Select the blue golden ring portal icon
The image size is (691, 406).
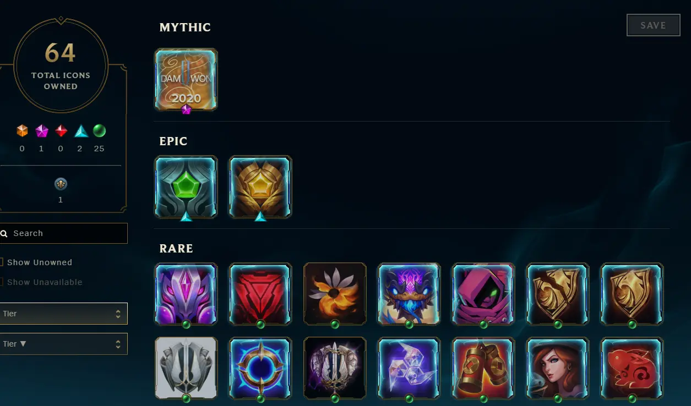tap(260, 369)
